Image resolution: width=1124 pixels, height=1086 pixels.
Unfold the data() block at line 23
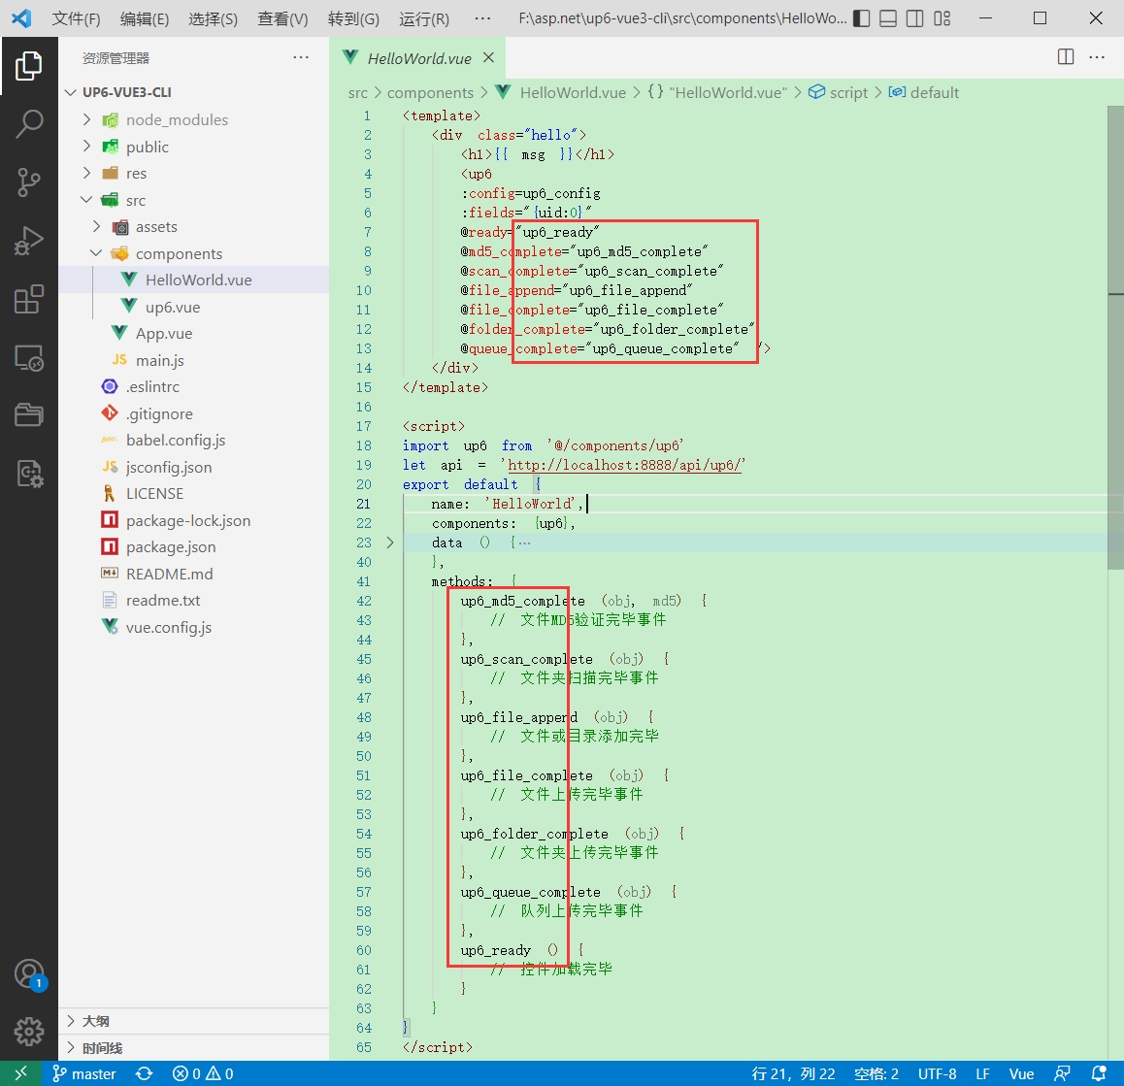pos(390,543)
